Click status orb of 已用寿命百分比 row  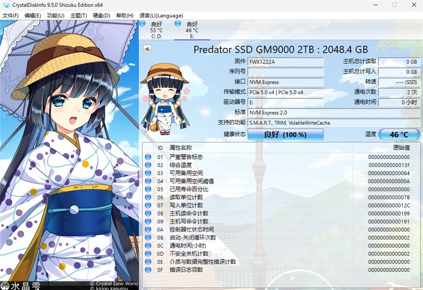click(148, 189)
